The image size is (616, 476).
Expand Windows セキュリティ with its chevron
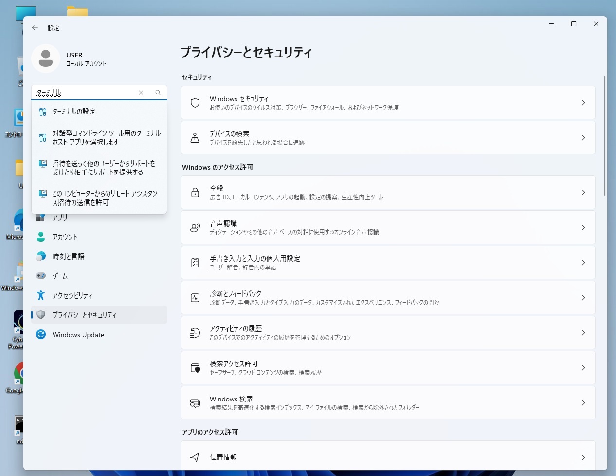(583, 103)
